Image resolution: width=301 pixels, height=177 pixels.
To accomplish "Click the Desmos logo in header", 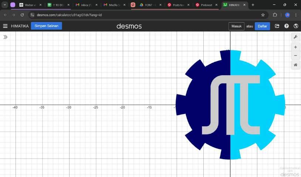I will (129, 26).
